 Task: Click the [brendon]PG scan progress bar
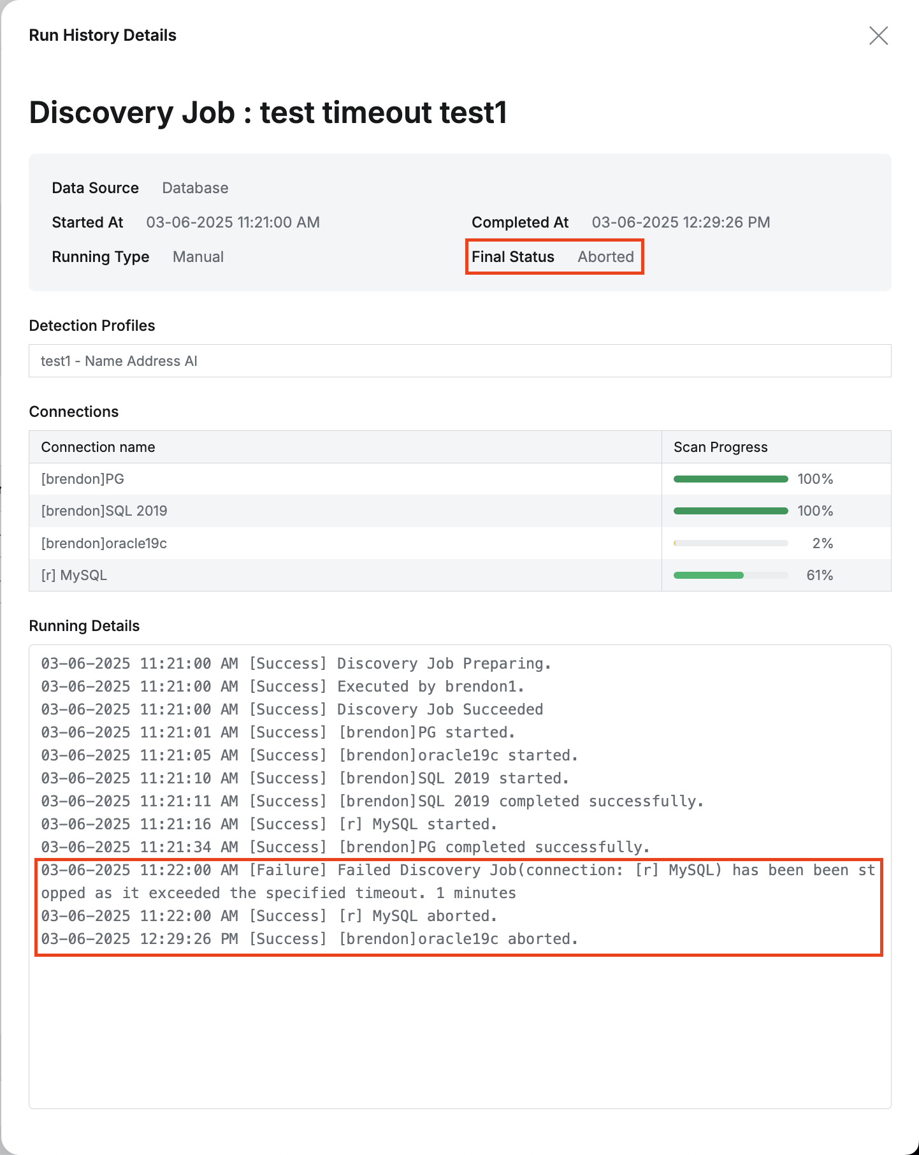(x=730, y=479)
